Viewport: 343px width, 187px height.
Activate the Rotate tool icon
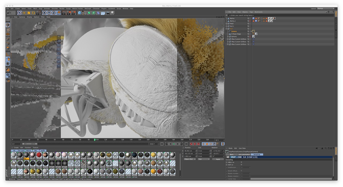click(33, 13)
